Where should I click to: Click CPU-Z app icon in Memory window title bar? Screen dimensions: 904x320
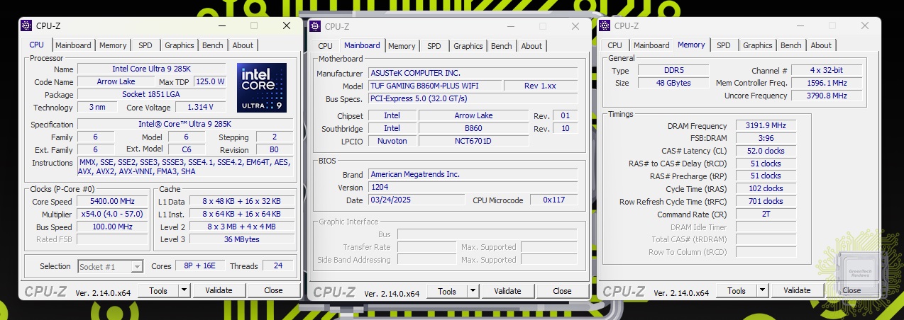[605, 25]
